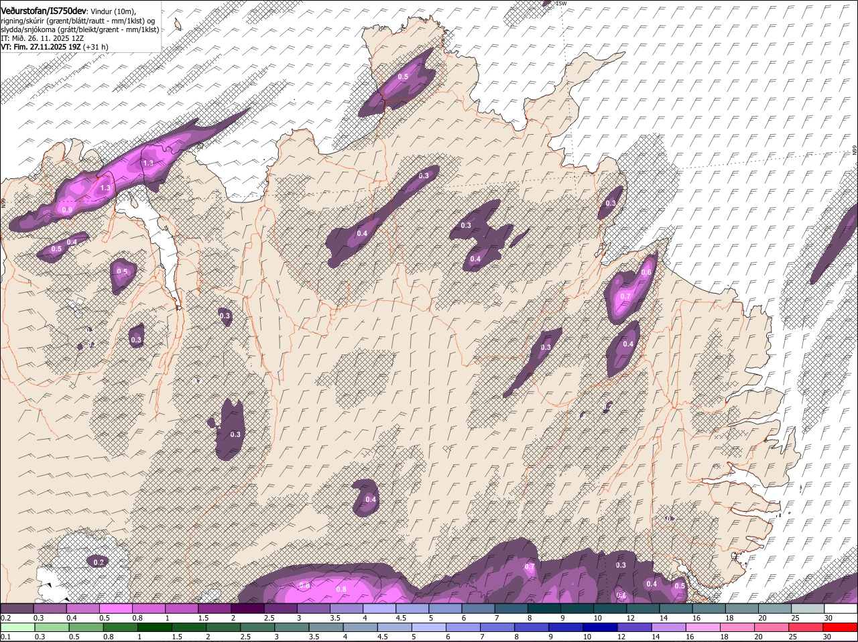Select the white 30 swatch in upper legend
Screen dimensions: 858x642
click(x=841, y=608)
